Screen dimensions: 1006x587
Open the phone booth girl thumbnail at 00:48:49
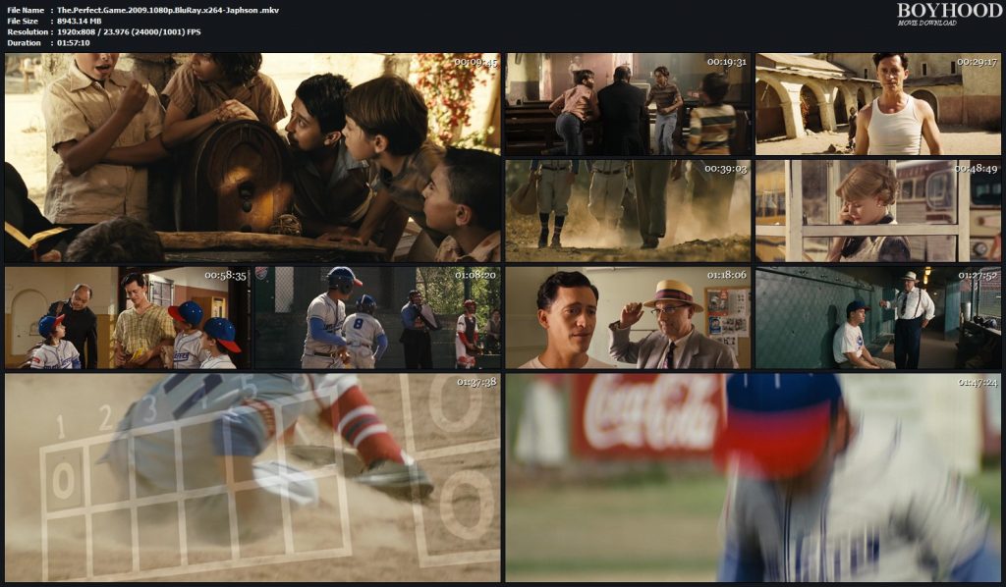tap(877, 211)
